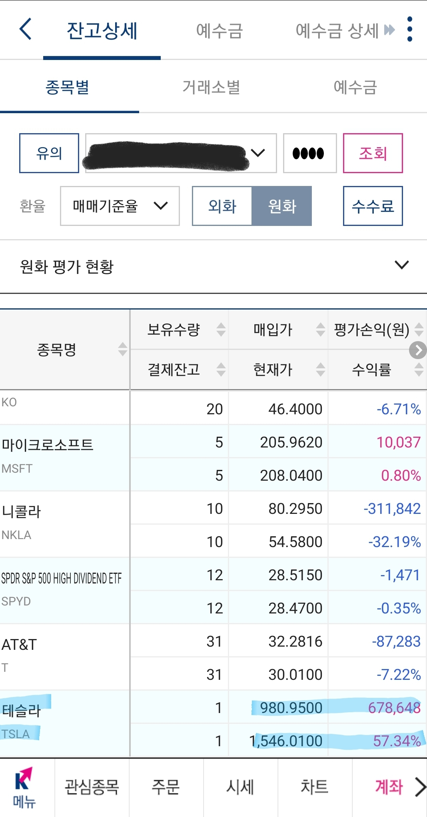Tap the 수수료 fee button
This screenshot has width=427, height=817.
[x=373, y=206]
